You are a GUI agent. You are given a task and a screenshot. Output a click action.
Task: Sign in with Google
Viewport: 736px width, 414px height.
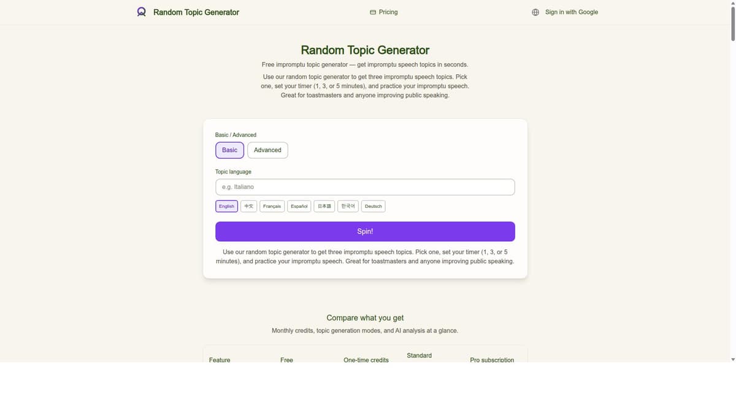click(x=572, y=12)
